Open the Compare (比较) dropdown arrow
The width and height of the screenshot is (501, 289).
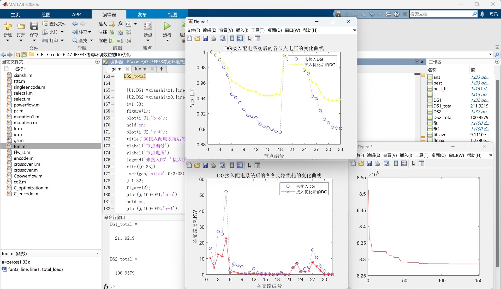[x=62, y=32]
